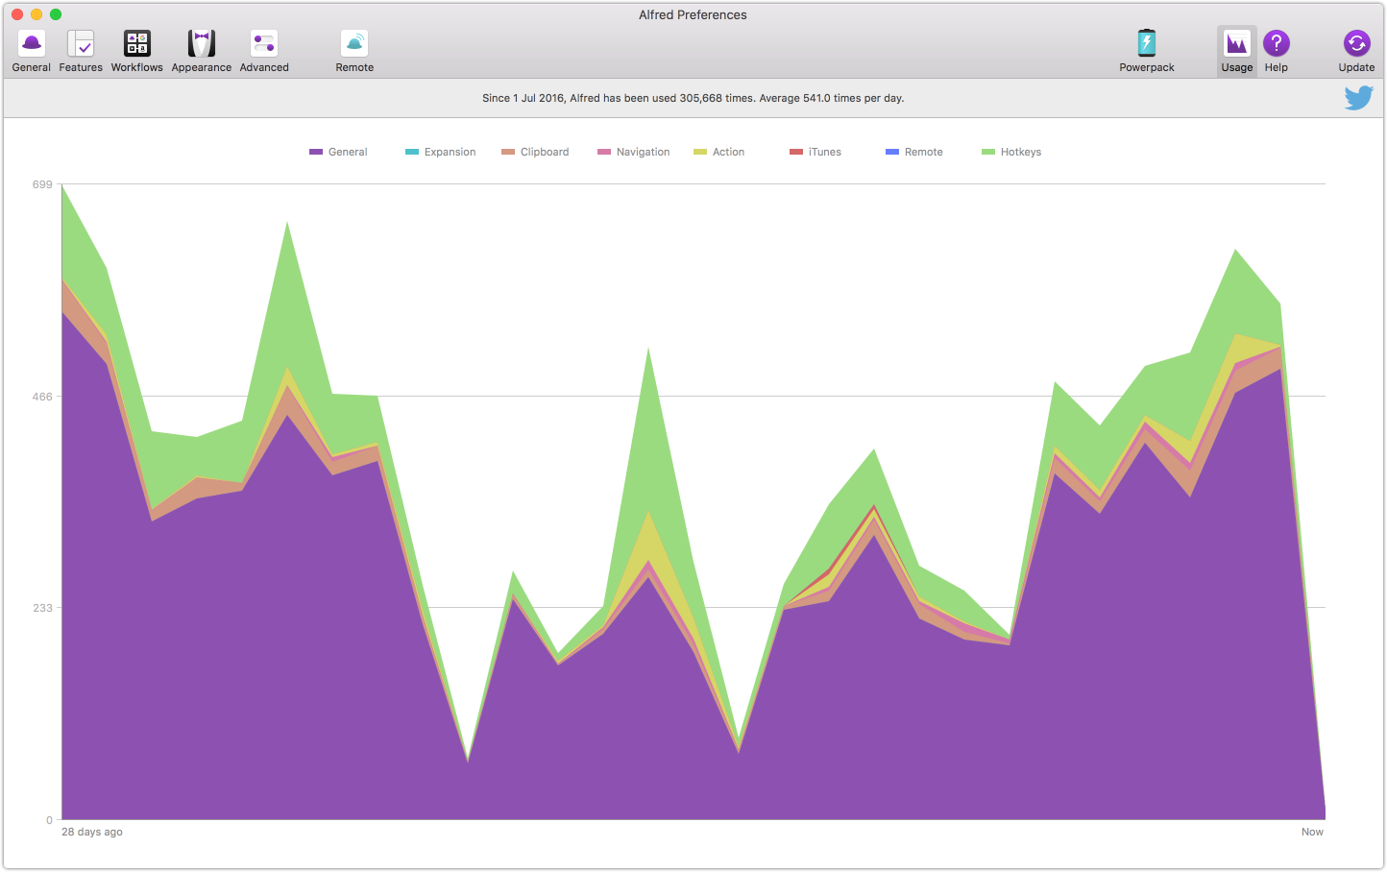Image resolution: width=1387 pixels, height=872 pixels.
Task: Click the Twitter bird icon
Action: (x=1359, y=98)
